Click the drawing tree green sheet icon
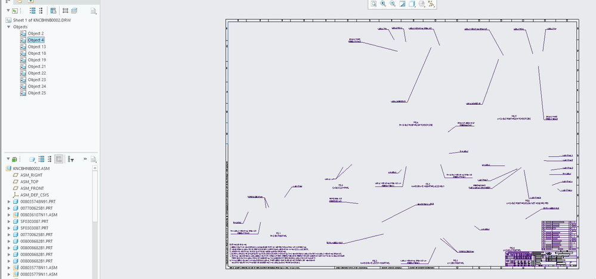The image size is (596, 279). click(x=14, y=11)
